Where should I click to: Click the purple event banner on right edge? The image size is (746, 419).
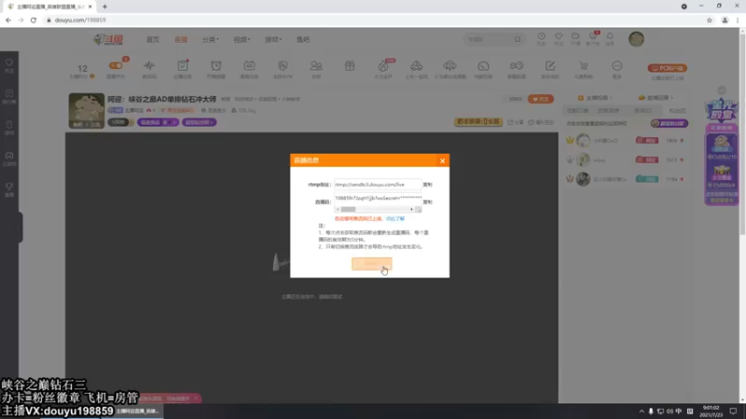[722, 152]
